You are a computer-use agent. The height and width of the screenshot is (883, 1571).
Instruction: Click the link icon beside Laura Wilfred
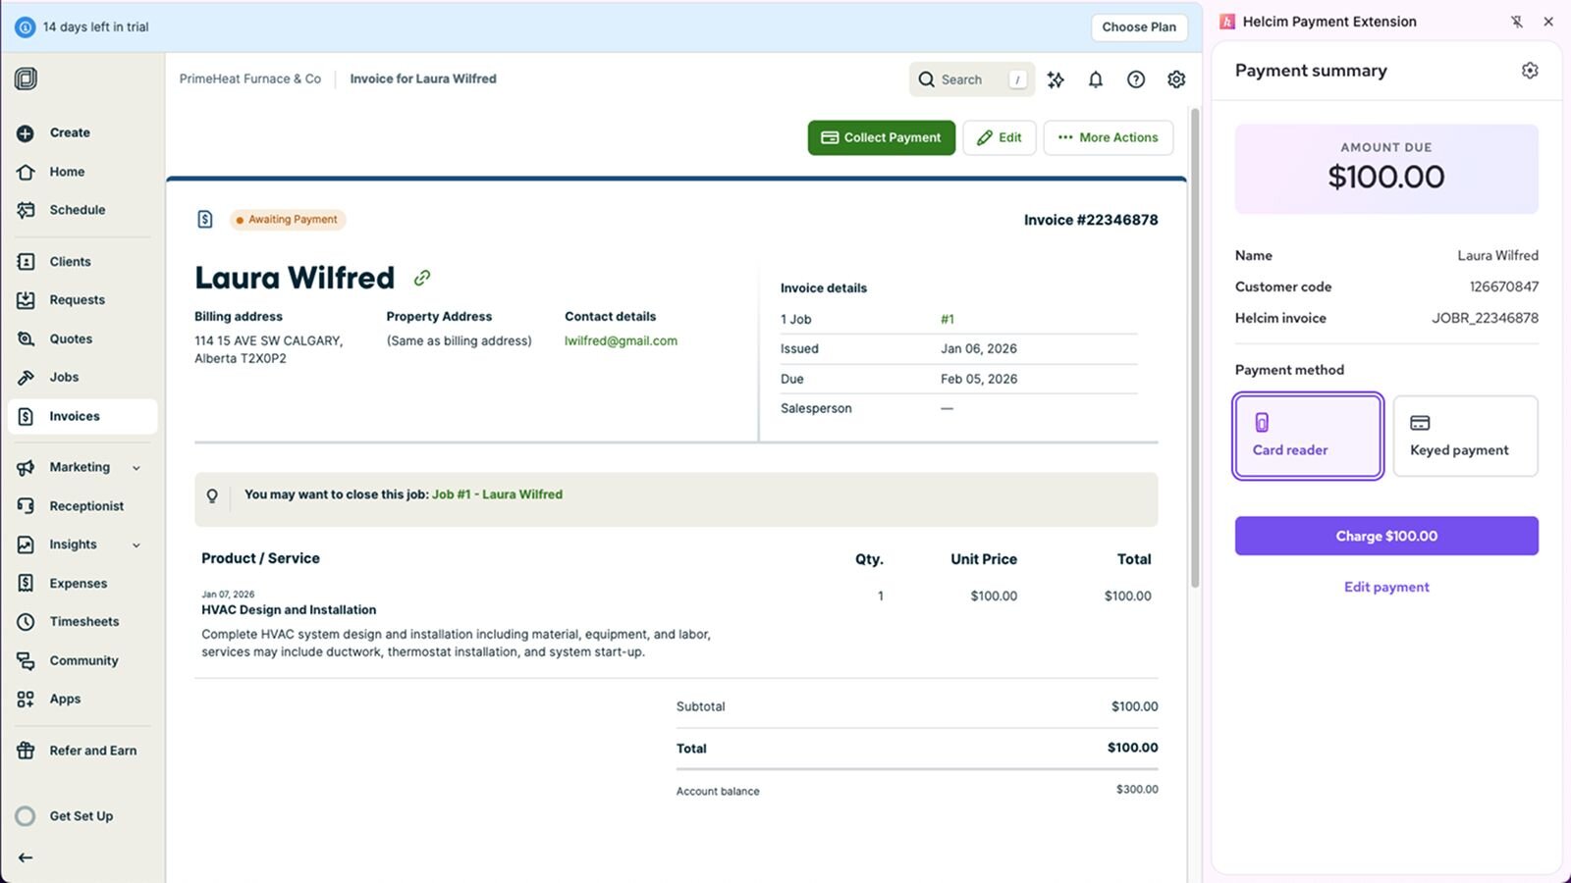[x=422, y=278]
